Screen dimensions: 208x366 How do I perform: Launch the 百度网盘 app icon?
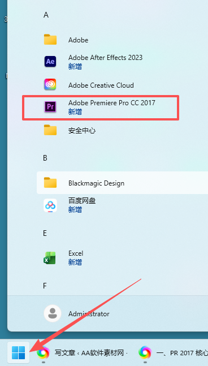(x=50, y=205)
